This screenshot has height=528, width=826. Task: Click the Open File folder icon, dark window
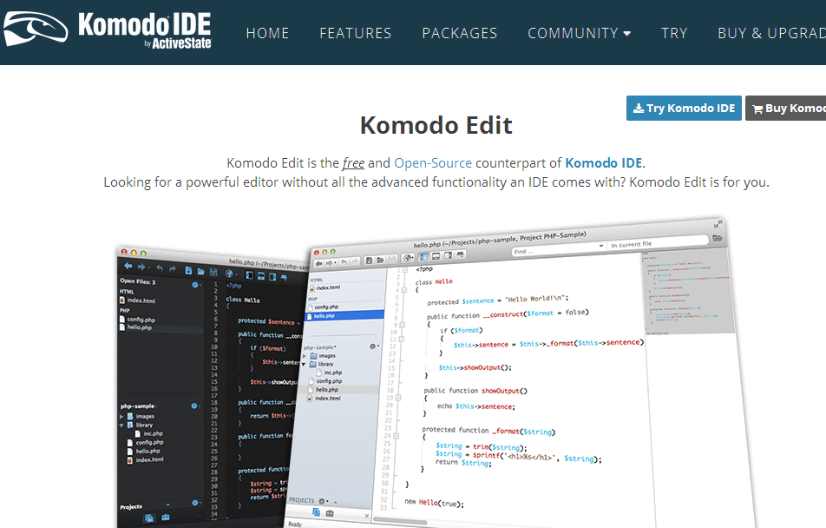pyautogui.click(x=200, y=271)
